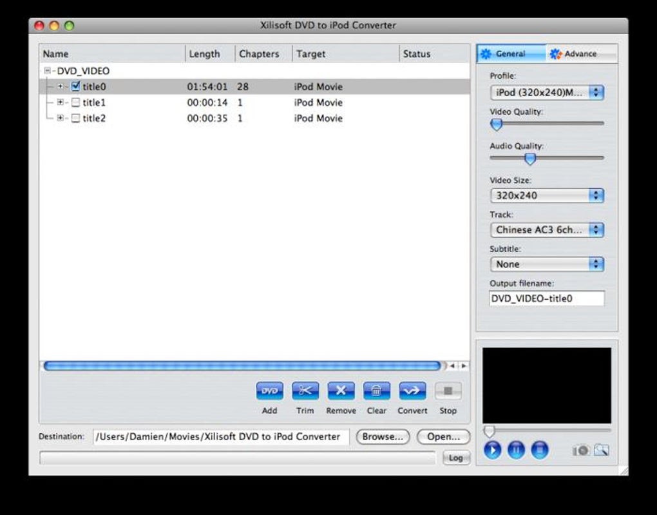
Task: Stop the preview playback
Action: pyautogui.click(x=540, y=450)
